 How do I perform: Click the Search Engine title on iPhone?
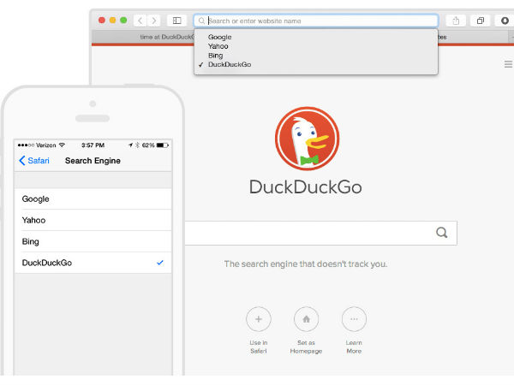[93, 161]
